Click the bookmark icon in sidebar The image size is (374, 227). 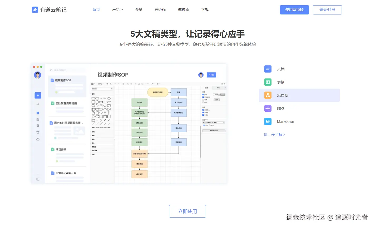tap(38, 126)
